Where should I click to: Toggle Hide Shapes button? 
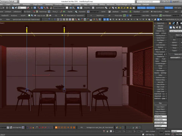[x=141, y=8]
